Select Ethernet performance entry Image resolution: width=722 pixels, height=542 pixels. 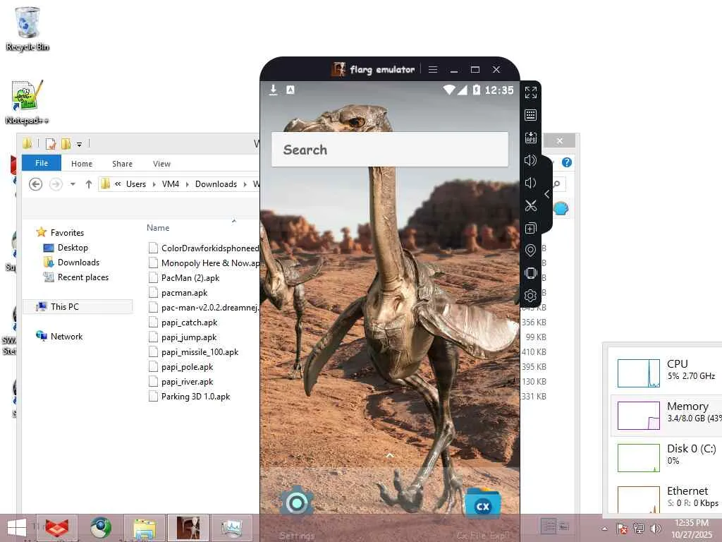pyautogui.click(x=667, y=500)
